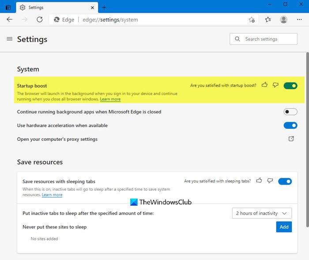309x260 pixels.
Task: Open the Settings hamburger menu
Action: [x=10, y=39]
